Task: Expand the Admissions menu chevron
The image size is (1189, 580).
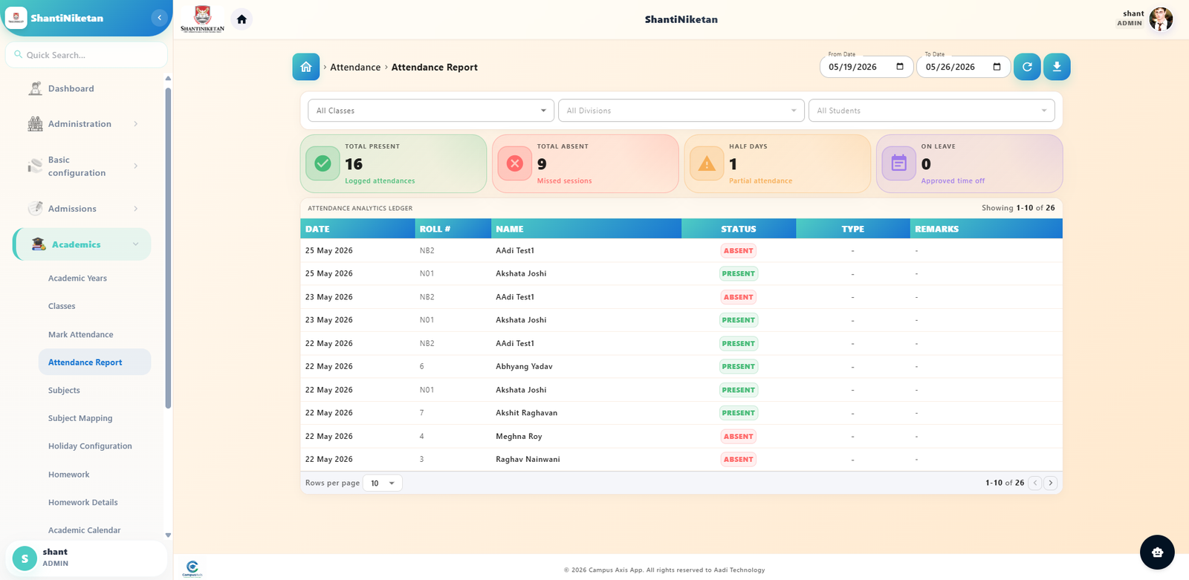Action: pos(135,209)
